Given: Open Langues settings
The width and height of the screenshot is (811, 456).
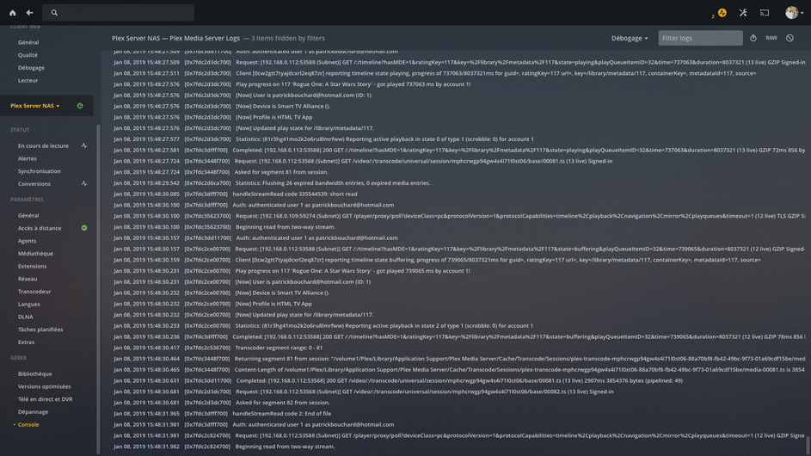Looking at the screenshot, I should click(x=29, y=305).
